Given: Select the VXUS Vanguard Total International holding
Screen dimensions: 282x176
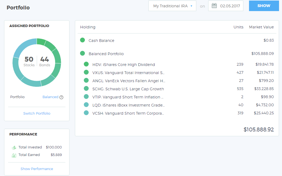Looking at the screenshot, I should pos(128,73).
